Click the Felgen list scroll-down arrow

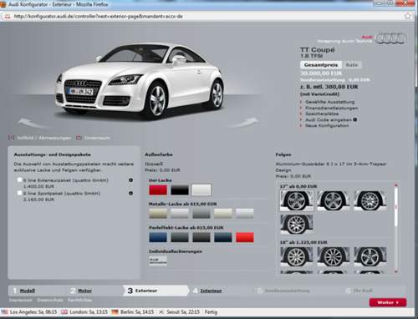[396, 271]
